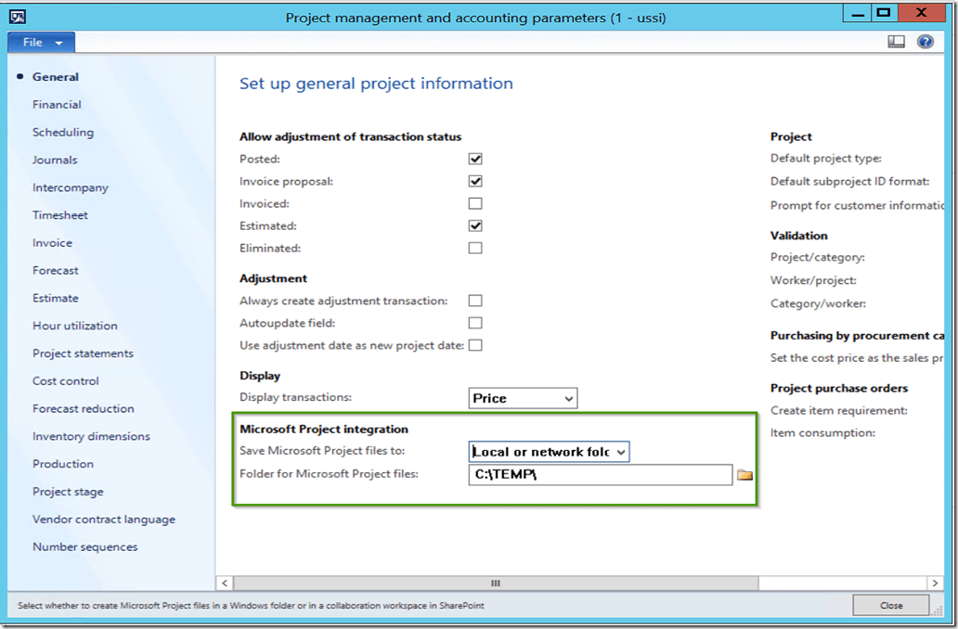This screenshot has width=958, height=629.
Task: Select Timesheet in the left navigation
Action: pyautogui.click(x=60, y=215)
